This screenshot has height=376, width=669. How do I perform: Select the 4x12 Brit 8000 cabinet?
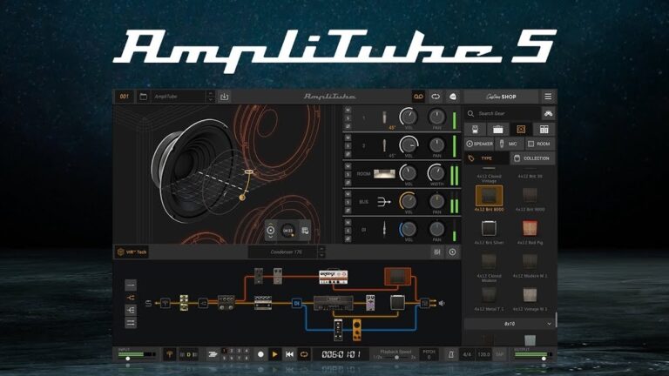coord(489,198)
